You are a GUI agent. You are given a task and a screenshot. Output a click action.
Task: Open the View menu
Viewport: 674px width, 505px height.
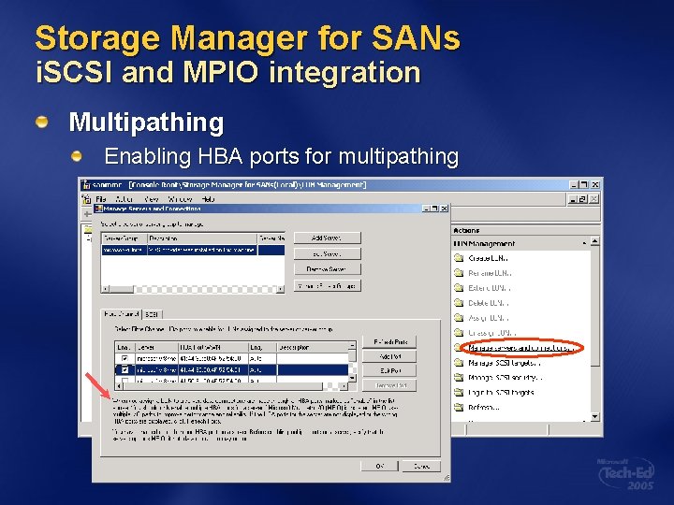coord(152,199)
